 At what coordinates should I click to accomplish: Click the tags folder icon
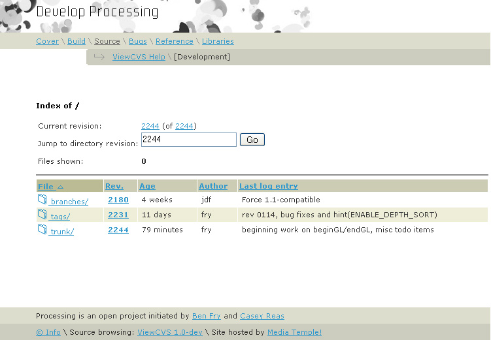click(x=42, y=215)
